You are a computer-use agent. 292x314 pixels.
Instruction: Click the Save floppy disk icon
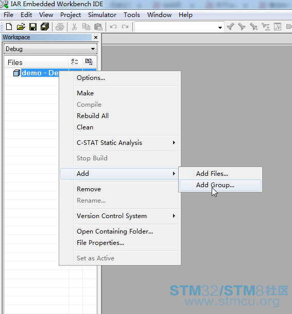point(33,27)
